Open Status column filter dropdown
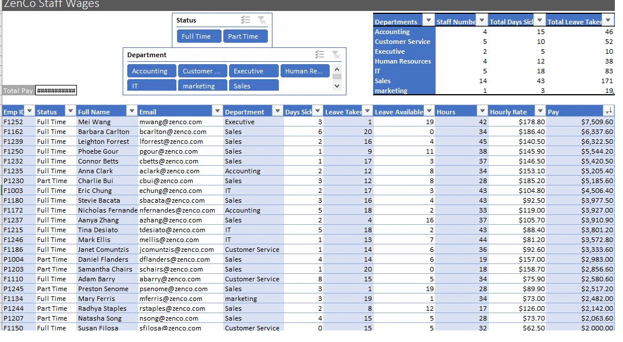The image size is (623, 342). pos(71,111)
